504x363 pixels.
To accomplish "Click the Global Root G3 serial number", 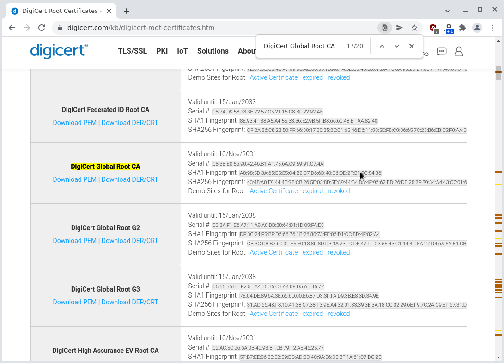I will (x=268, y=286).
